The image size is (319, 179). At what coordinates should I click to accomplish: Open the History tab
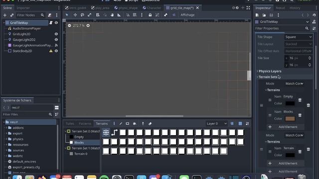[x=295, y=8]
